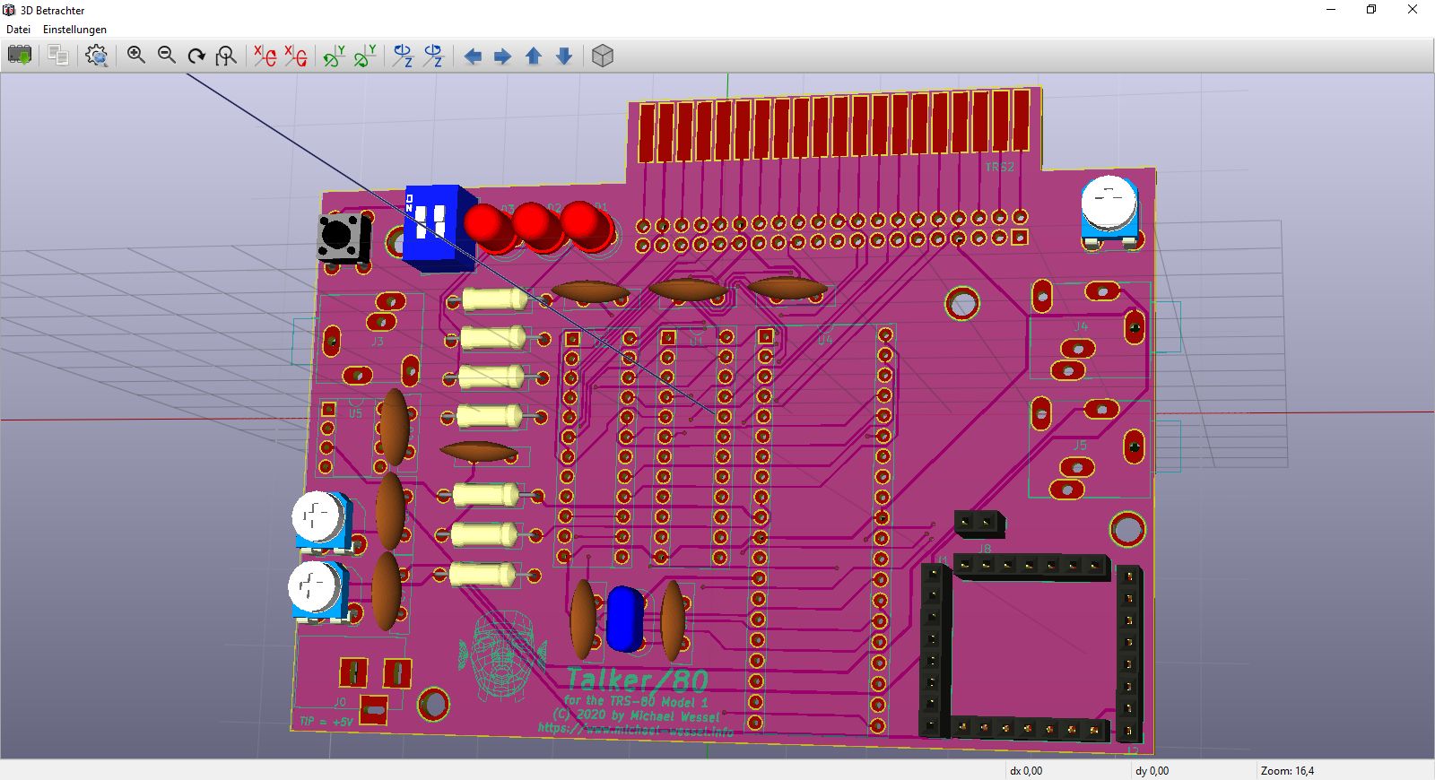Toggle orthographic projection with the cube icon
Image resolution: width=1435 pixels, height=780 pixels.
(x=603, y=56)
